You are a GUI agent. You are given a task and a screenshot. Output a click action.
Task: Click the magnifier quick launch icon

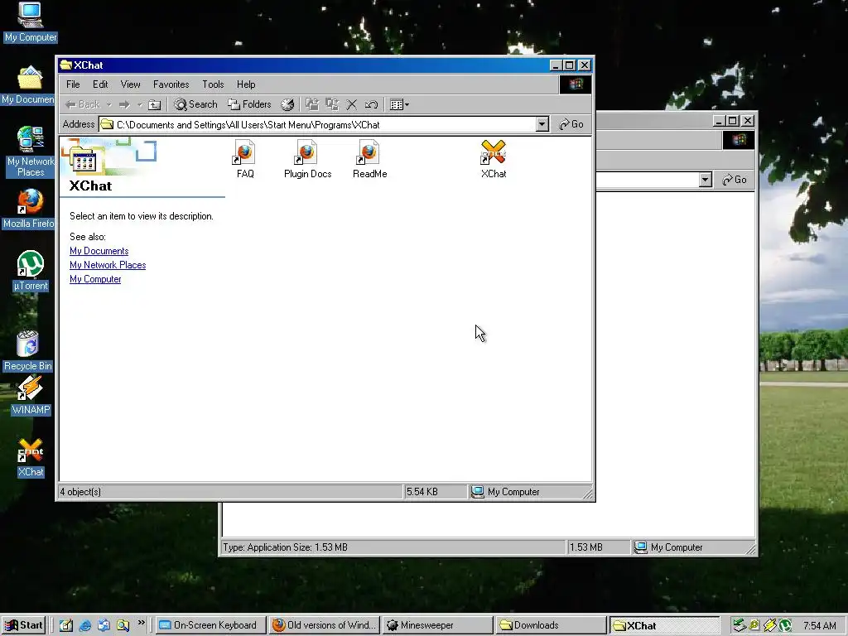123,625
